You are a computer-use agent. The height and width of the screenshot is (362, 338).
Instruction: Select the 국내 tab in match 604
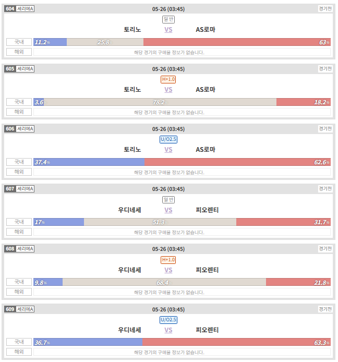click(19, 42)
